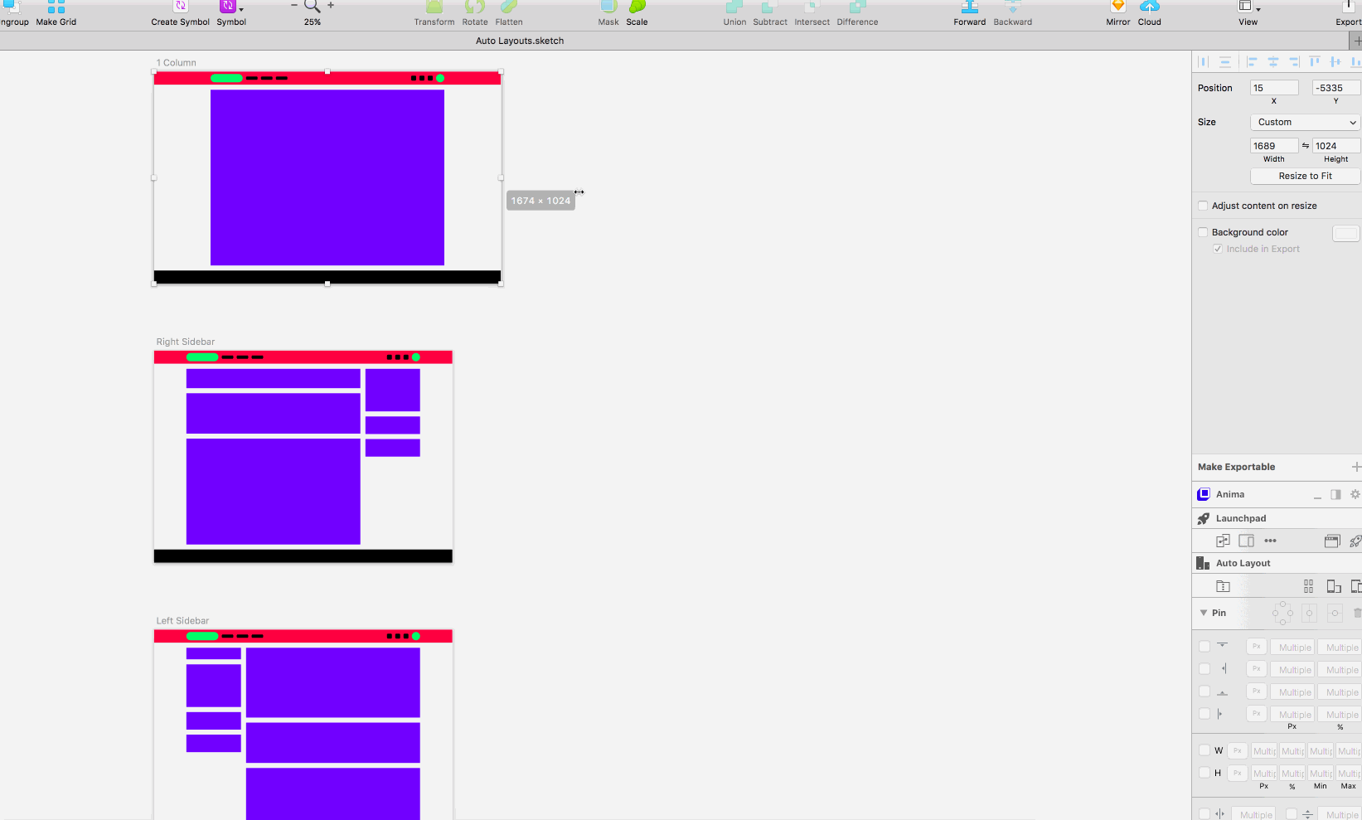Enable the H height constraint checkbox
Viewport: 1362px width, 820px height.
(1204, 773)
